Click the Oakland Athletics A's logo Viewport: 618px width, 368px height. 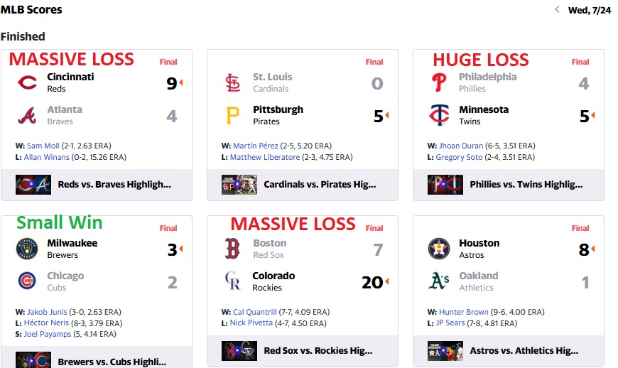pyautogui.click(x=439, y=281)
